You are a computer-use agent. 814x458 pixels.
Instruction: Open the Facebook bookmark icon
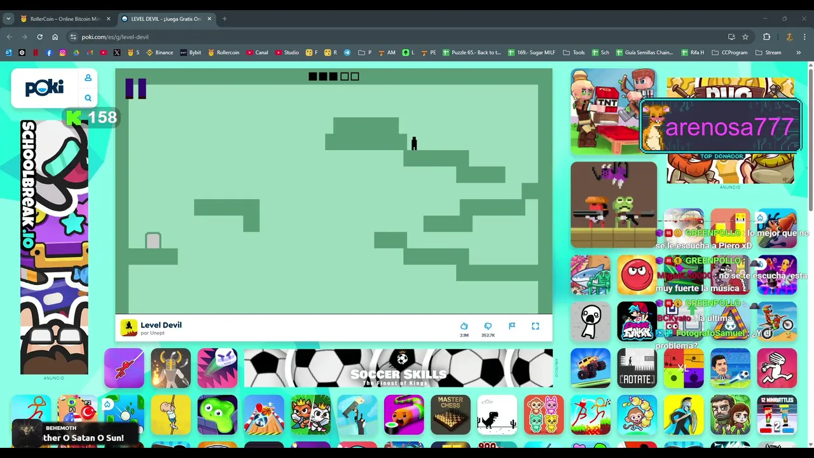pos(49,53)
